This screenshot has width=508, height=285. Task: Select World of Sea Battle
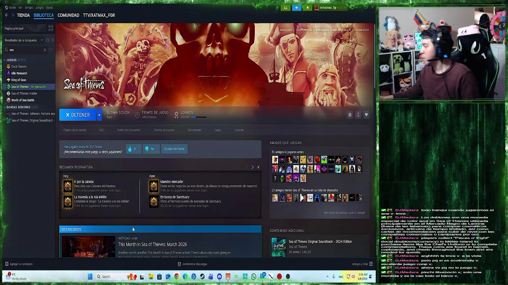[23, 100]
